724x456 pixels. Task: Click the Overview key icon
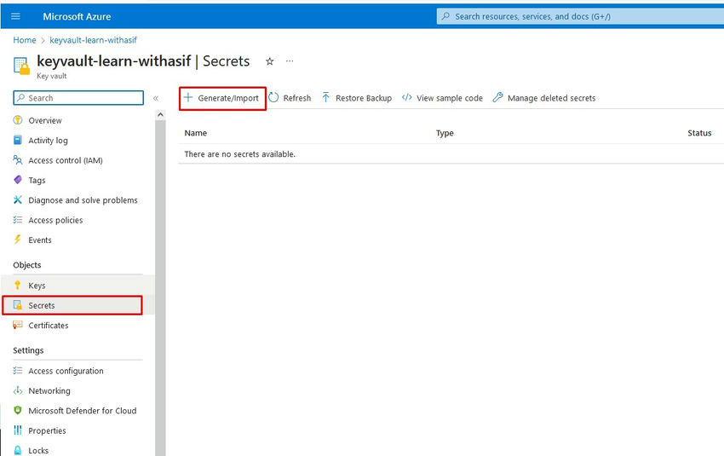coord(18,120)
